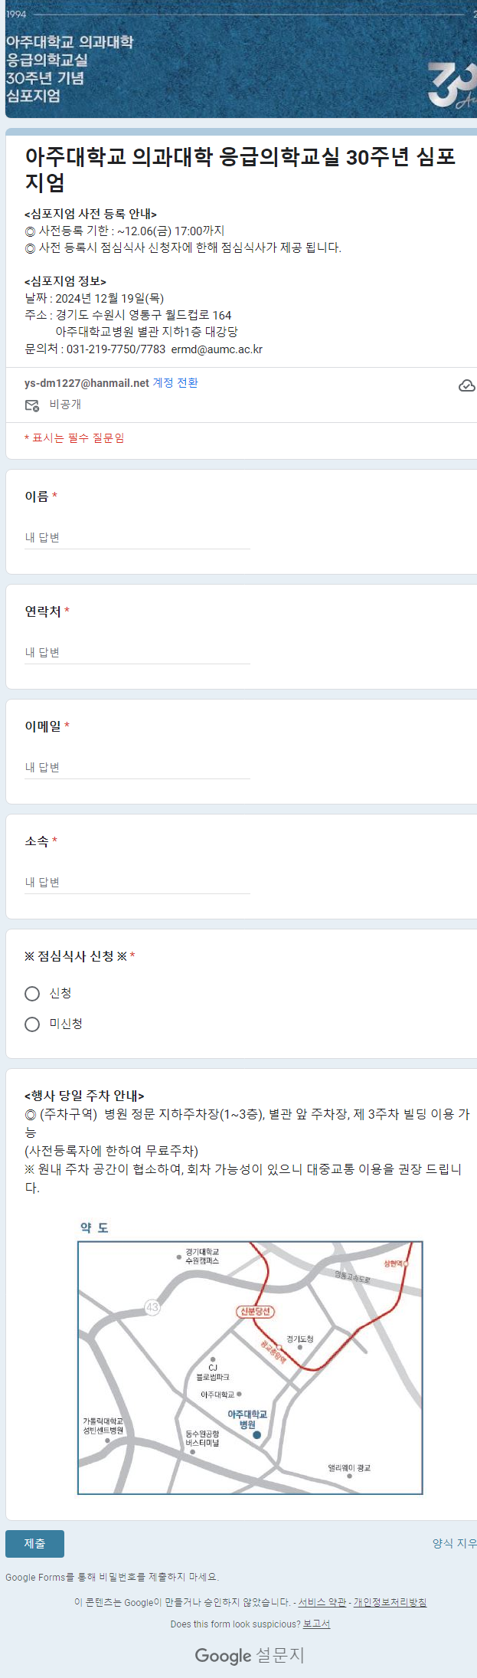The height and width of the screenshot is (1678, 477).
Task: Open the 서비스 약관 terms link
Action: click(x=322, y=1602)
